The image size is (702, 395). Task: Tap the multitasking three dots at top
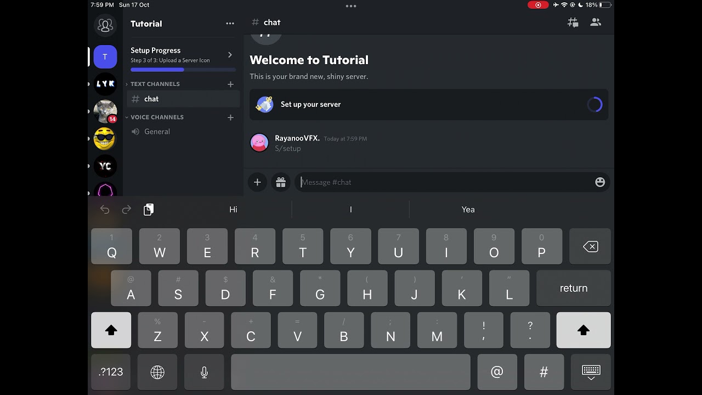coord(351,6)
